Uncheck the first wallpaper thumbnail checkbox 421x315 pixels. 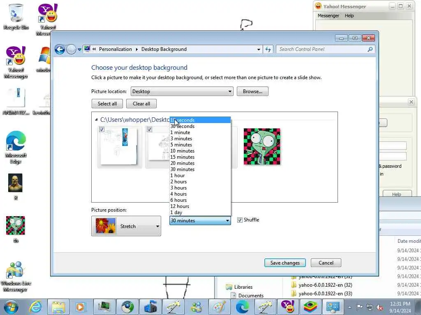pyautogui.click(x=102, y=129)
